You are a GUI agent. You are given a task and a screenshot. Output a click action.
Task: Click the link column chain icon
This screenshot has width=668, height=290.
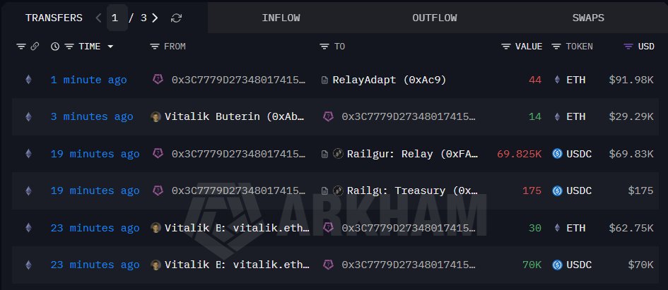(34, 47)
